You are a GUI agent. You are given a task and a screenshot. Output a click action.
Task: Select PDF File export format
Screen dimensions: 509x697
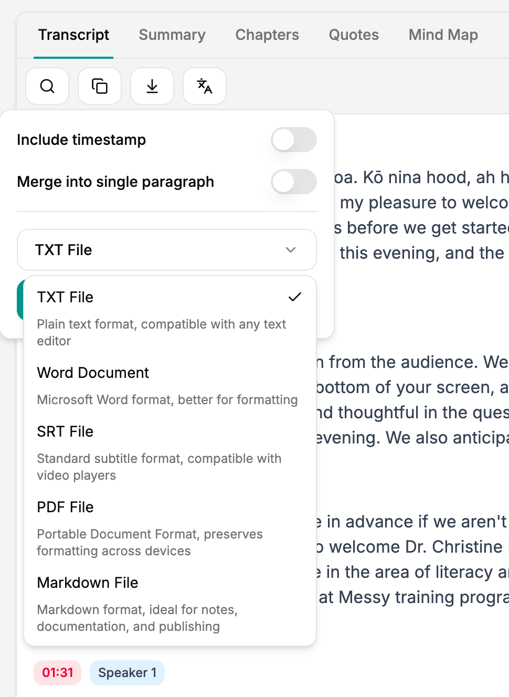coord(170,528)
